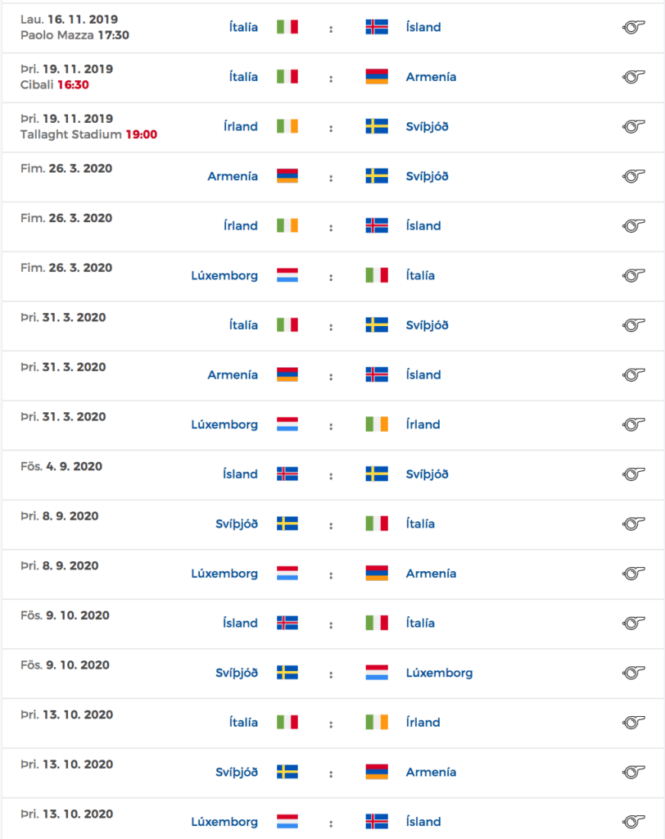Open Írland link in 13.10.2020 Ítalía match
665x839 pixels.
coord(423,723)
